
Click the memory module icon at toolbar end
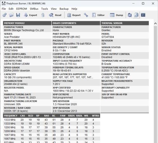pyautogui.click(x=143, y=15)
